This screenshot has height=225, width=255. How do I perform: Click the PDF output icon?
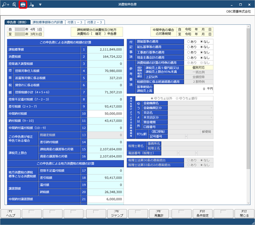(x=32, y=5)
